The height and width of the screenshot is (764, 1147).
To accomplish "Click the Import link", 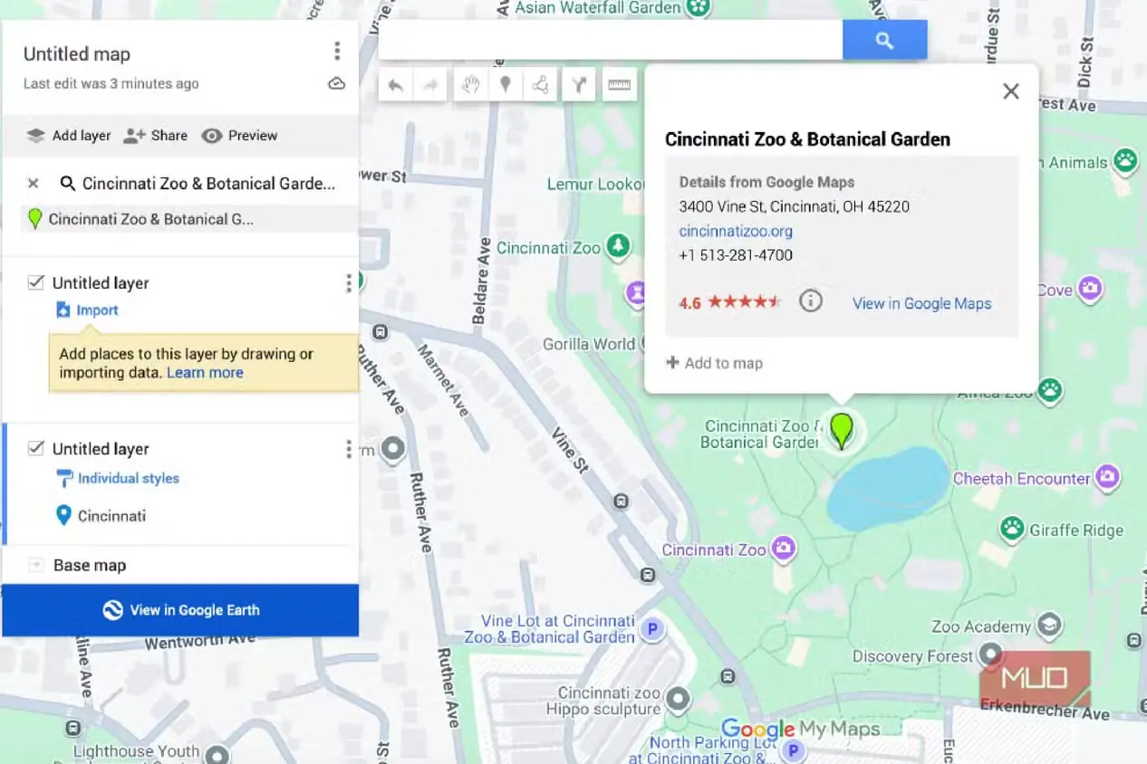I will point(88,310).
